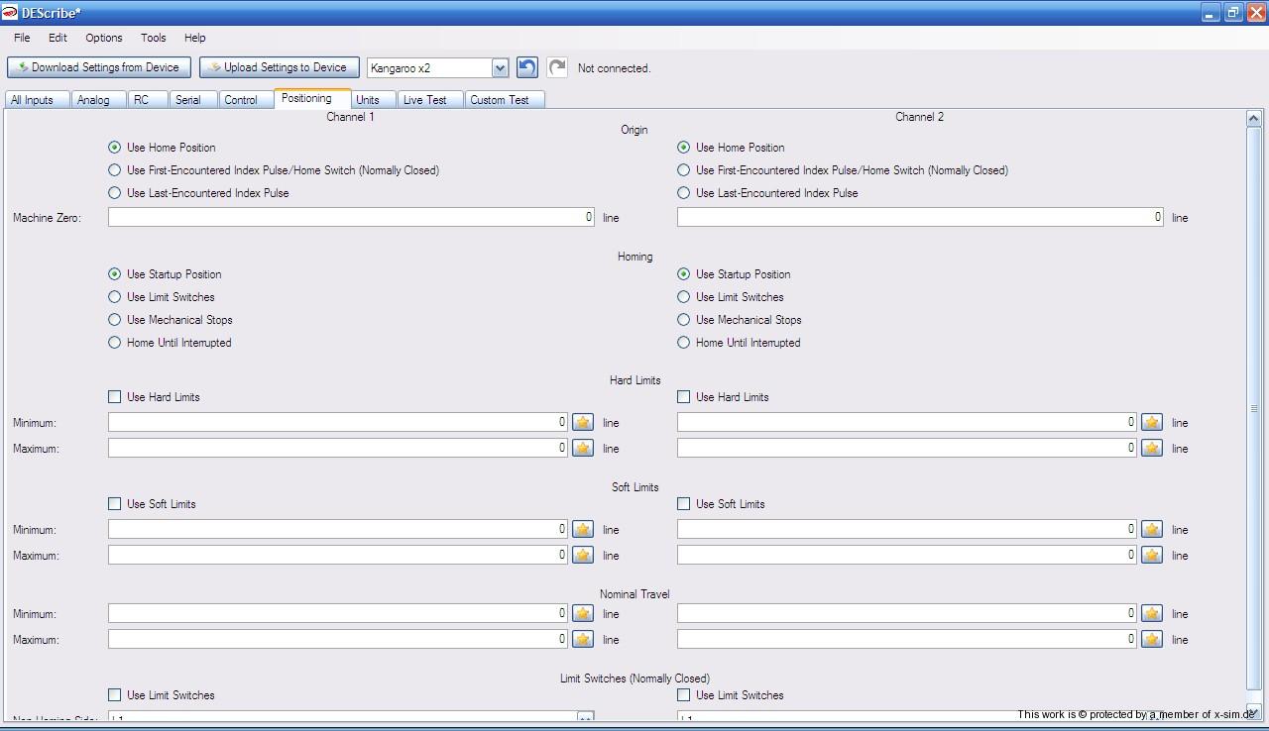Open the Kangaroo x2 device dropdown
Image resolution: width=1269 pixels, height=731 pixels.
pos(500,68)
